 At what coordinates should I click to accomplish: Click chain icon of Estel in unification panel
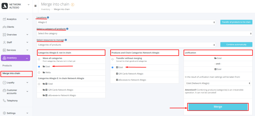[215, 69]
